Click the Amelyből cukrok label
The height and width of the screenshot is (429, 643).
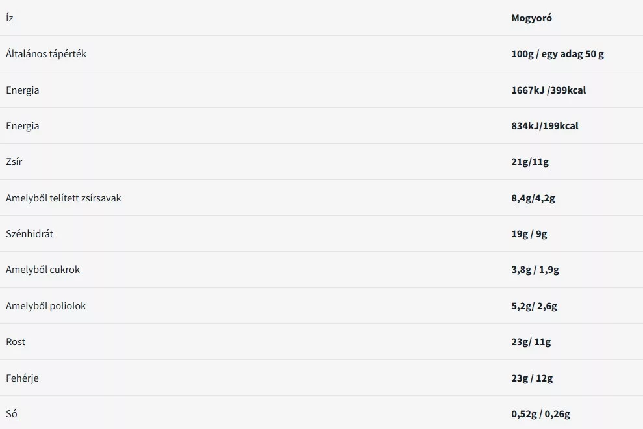point(43,269)
